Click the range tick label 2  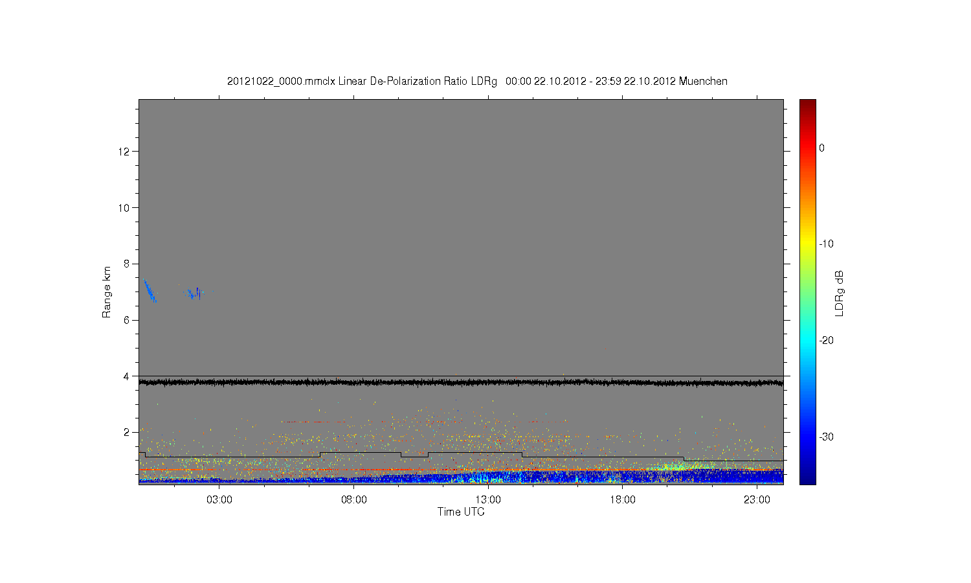pos(127,432)
